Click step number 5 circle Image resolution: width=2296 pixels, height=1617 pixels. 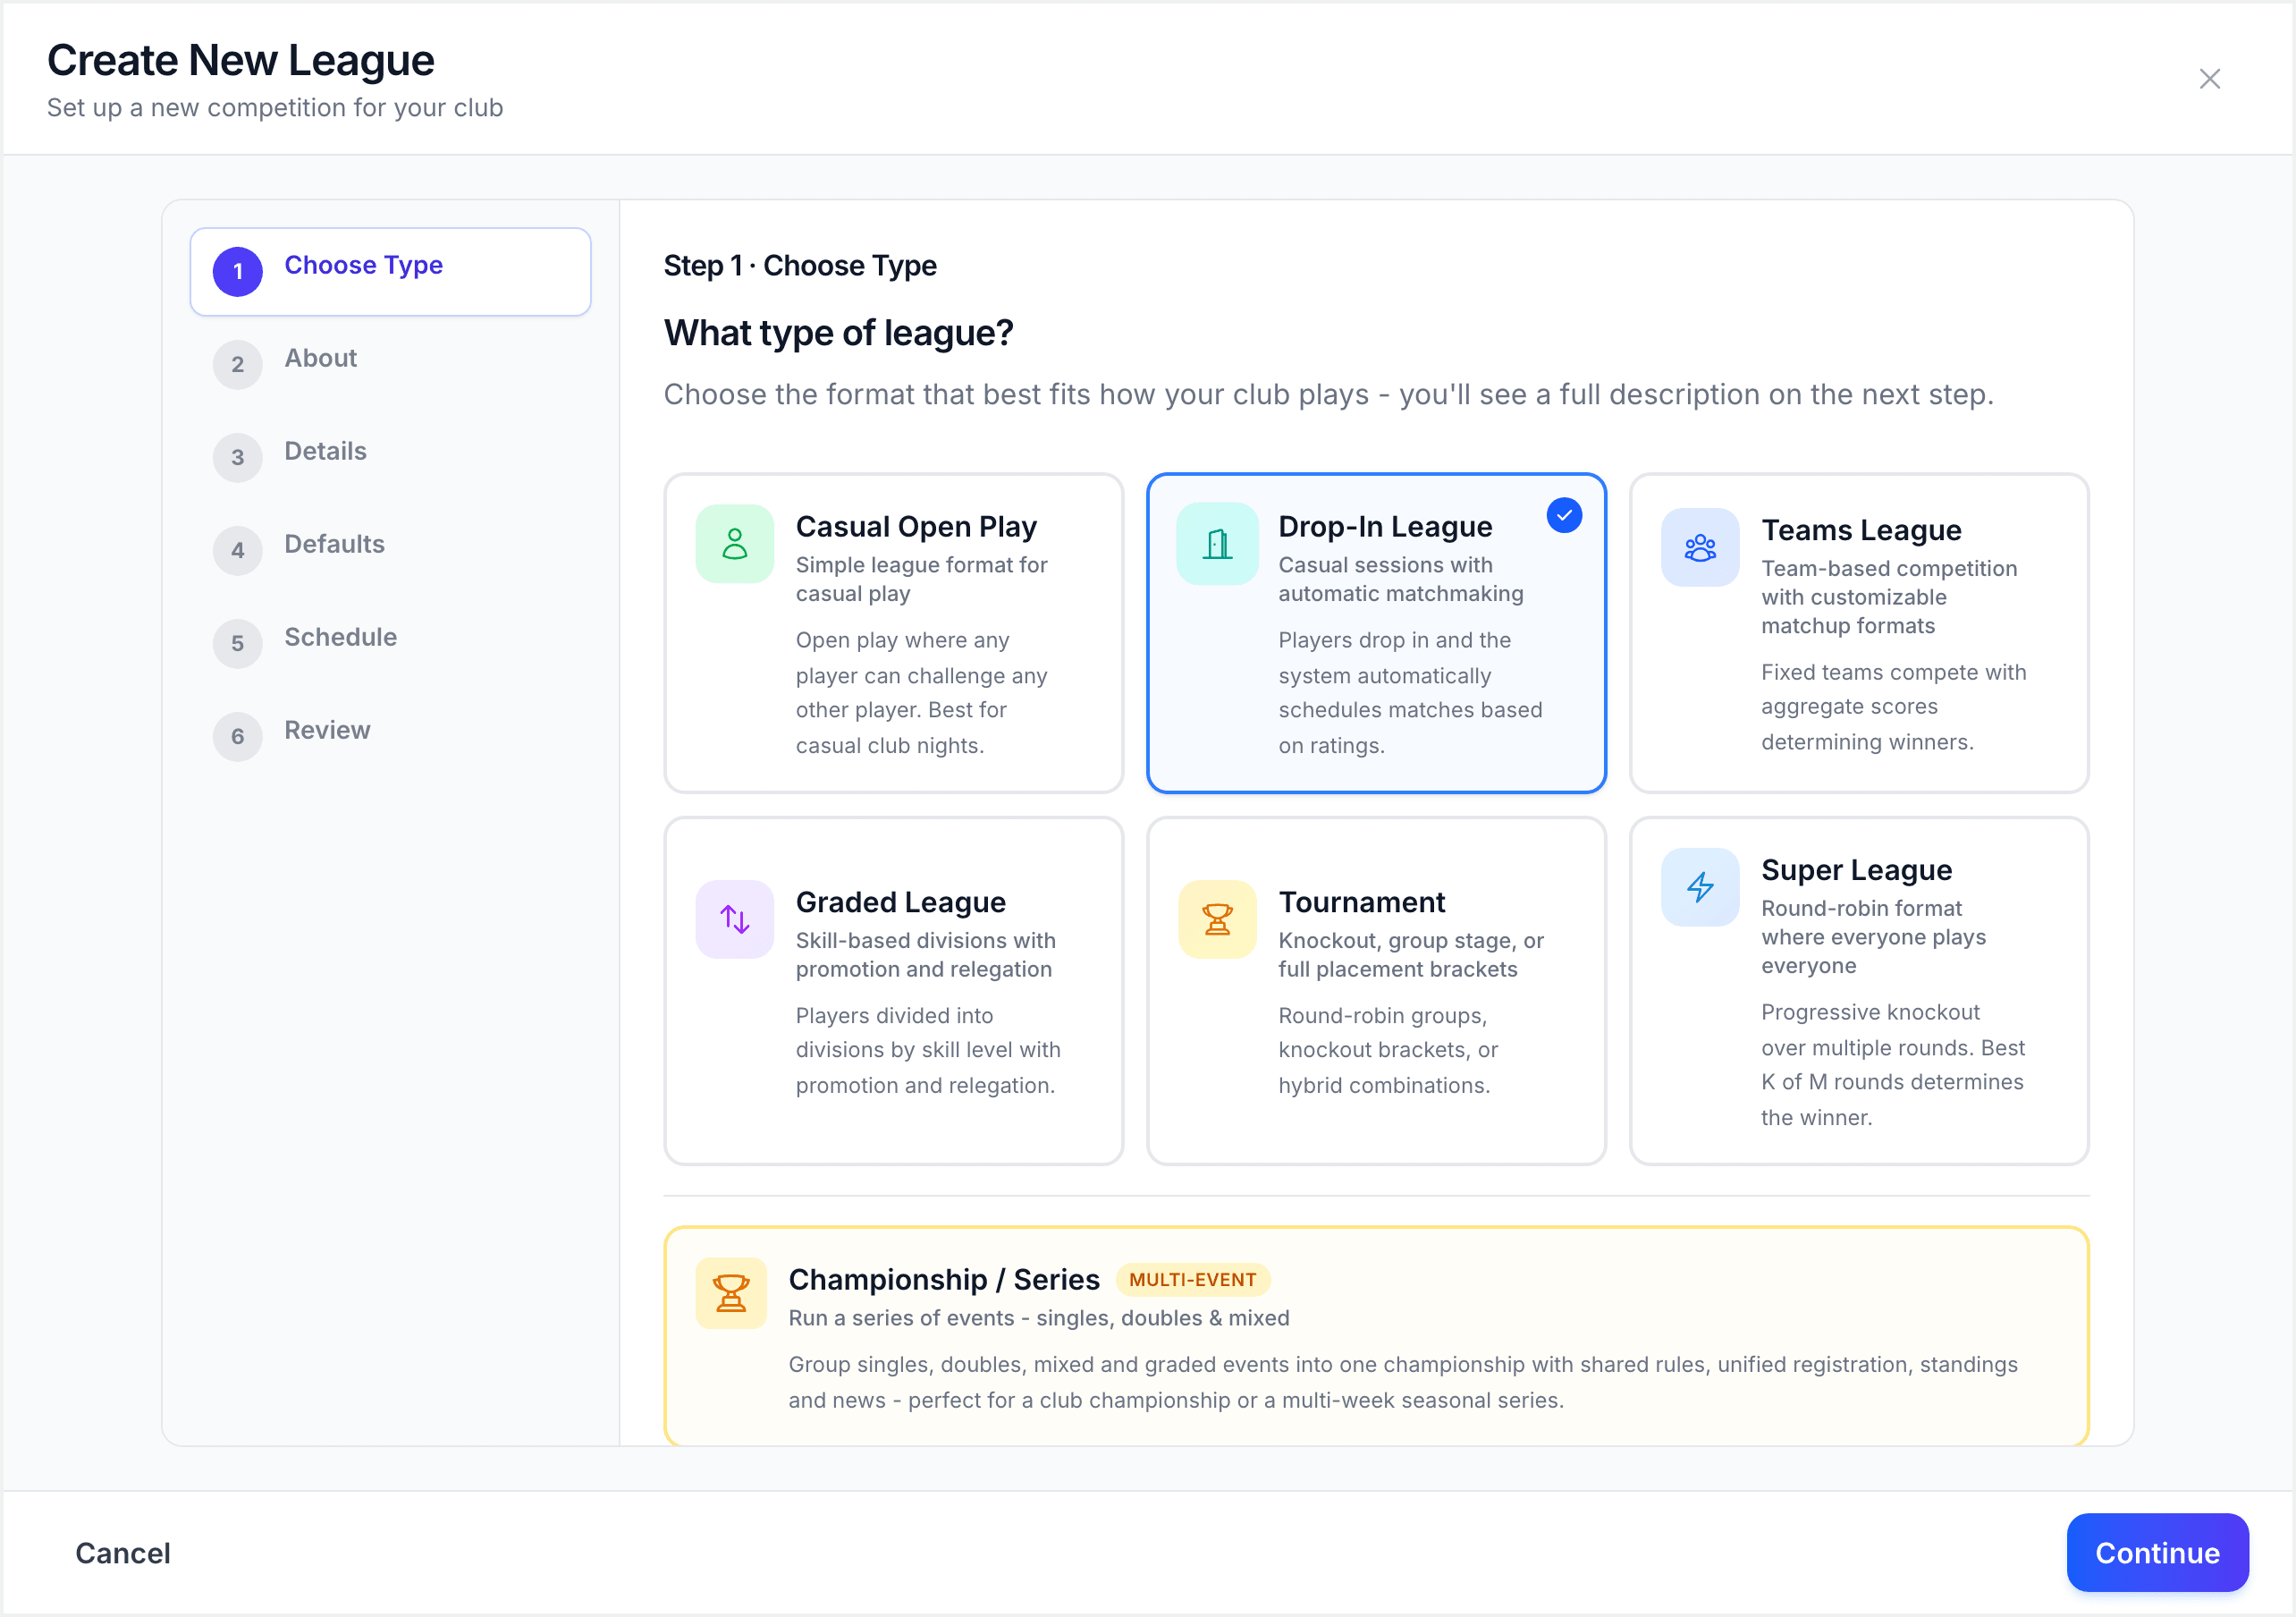point(237,643)
